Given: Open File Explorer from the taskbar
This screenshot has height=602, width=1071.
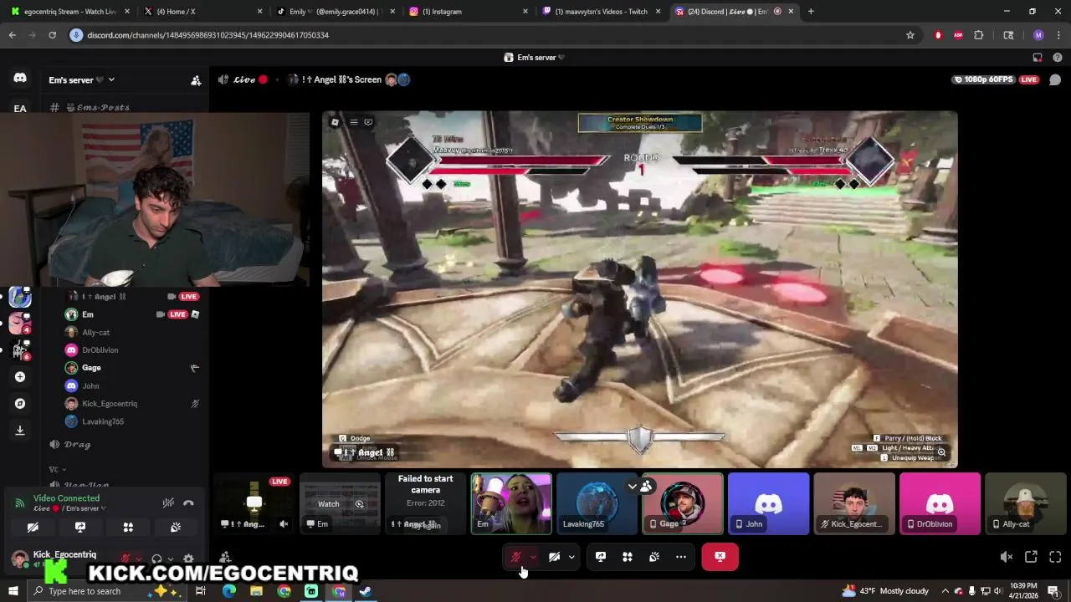Looking at the screenshot, I should [x=256, y=591].
